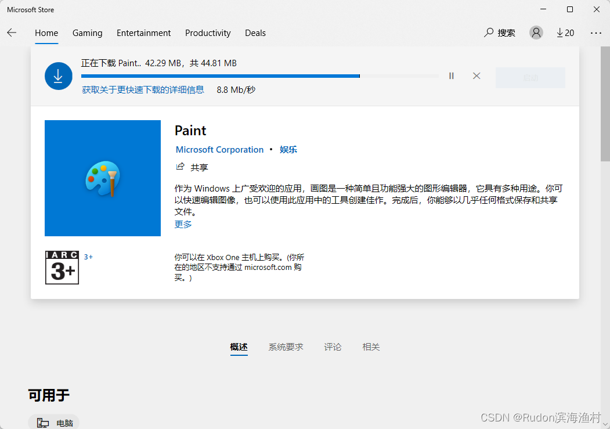Select the 相关 related tab
610x429 pixels.
371,347
